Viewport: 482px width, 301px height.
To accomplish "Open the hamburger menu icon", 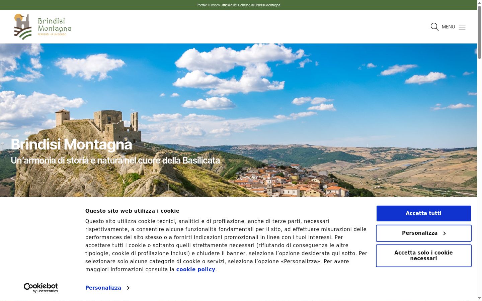I will tap(462, 27).
